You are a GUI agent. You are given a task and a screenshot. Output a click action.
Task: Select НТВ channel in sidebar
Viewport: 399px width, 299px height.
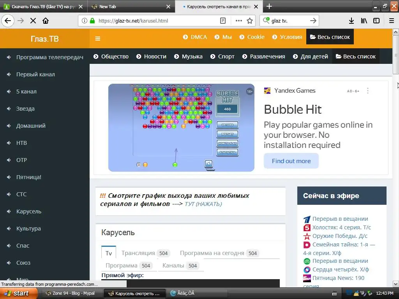point(45,143)
